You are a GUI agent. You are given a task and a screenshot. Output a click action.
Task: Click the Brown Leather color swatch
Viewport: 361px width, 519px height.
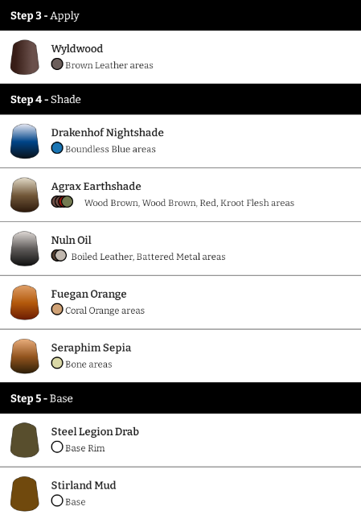pos(57,64)
